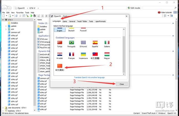Click the language list scrollbar thumb

tap(124, 54)
